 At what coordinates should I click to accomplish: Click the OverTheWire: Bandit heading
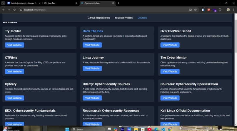pos(176,31)
